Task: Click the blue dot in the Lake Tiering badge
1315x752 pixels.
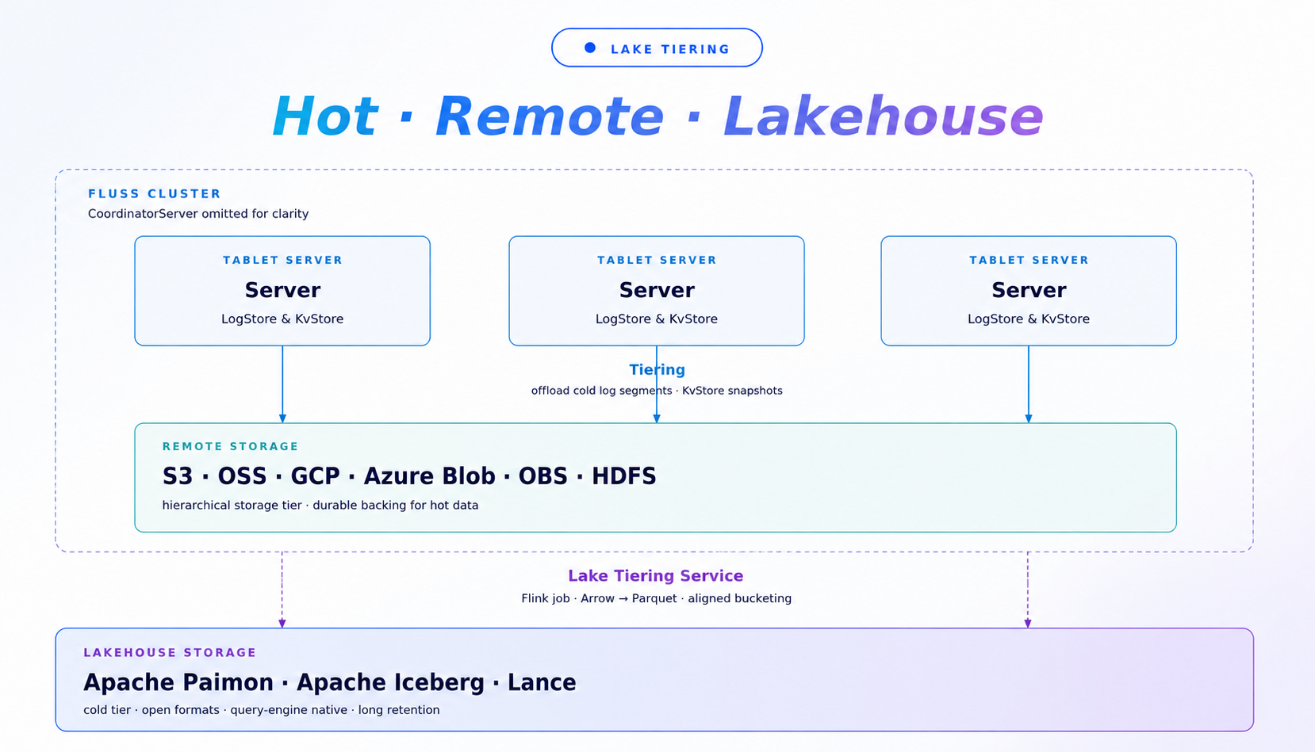Action: (x=590, y=48)
